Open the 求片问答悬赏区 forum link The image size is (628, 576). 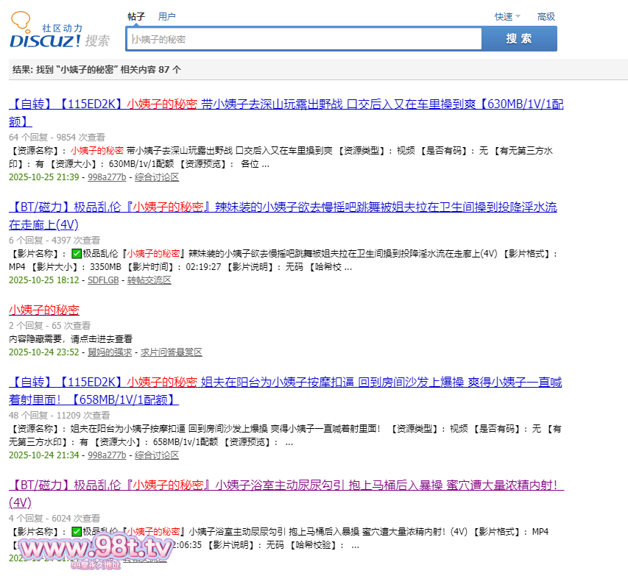(x=172, y=352)
